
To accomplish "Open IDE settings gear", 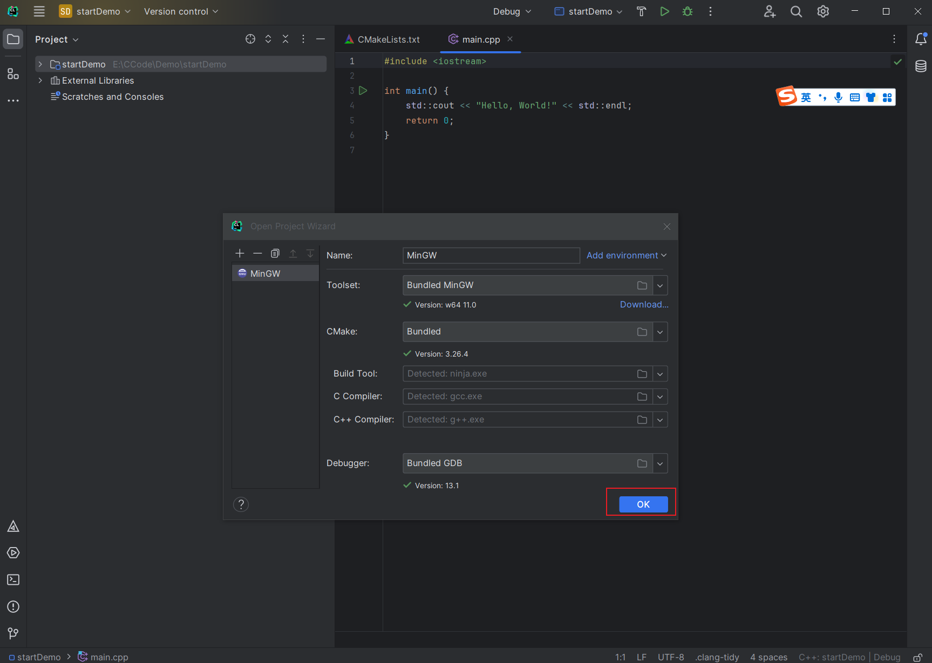I will [823, 11].
